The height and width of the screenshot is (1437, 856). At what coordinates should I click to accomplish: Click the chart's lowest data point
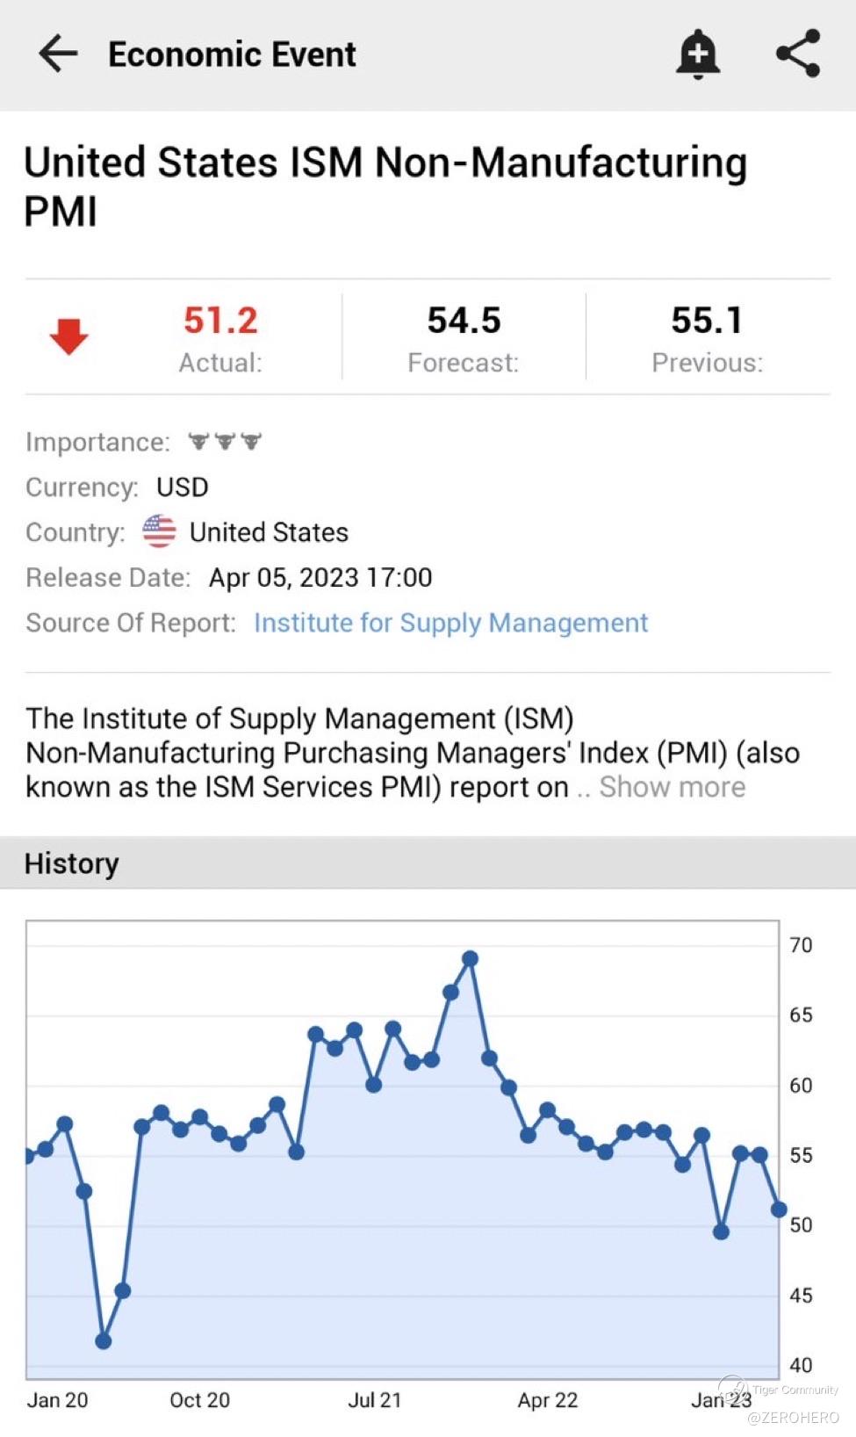tap(103, 1341)
